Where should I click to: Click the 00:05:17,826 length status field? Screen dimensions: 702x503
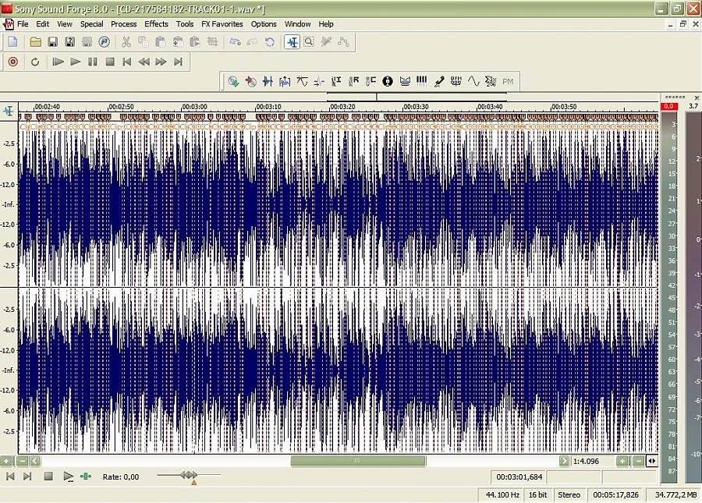coord(615,495)
